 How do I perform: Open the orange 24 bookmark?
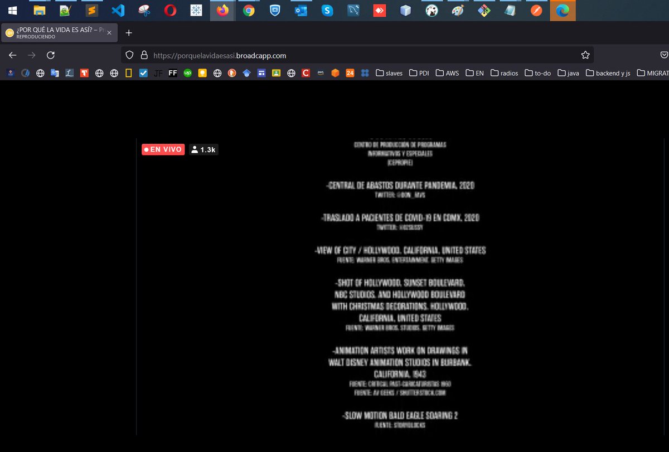pos(350,73)
